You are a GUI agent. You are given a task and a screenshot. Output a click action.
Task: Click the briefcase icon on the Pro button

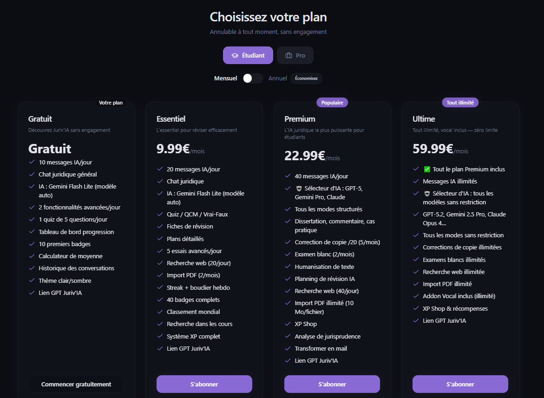click(288, 55)
